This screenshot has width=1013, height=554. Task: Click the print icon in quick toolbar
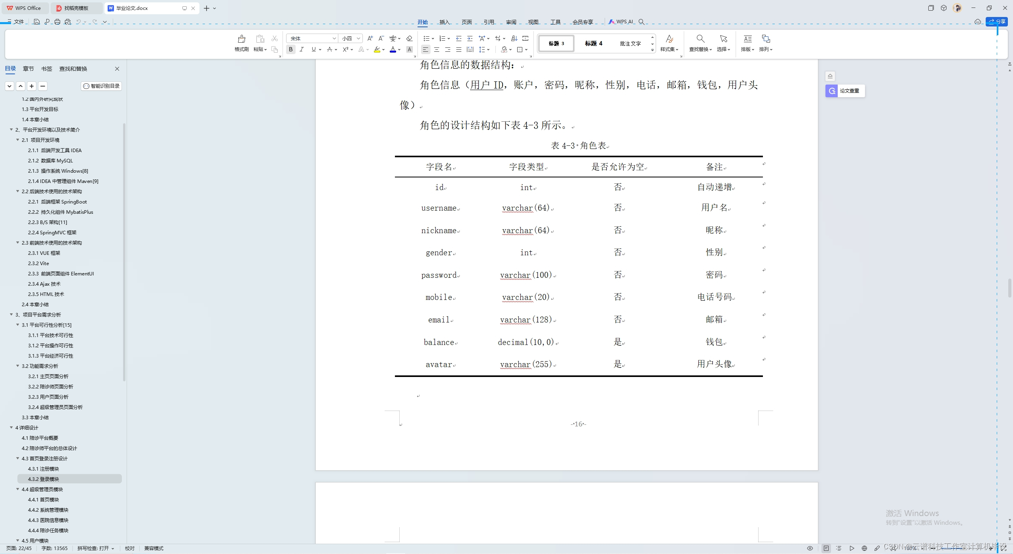click(x=57, y=22)
